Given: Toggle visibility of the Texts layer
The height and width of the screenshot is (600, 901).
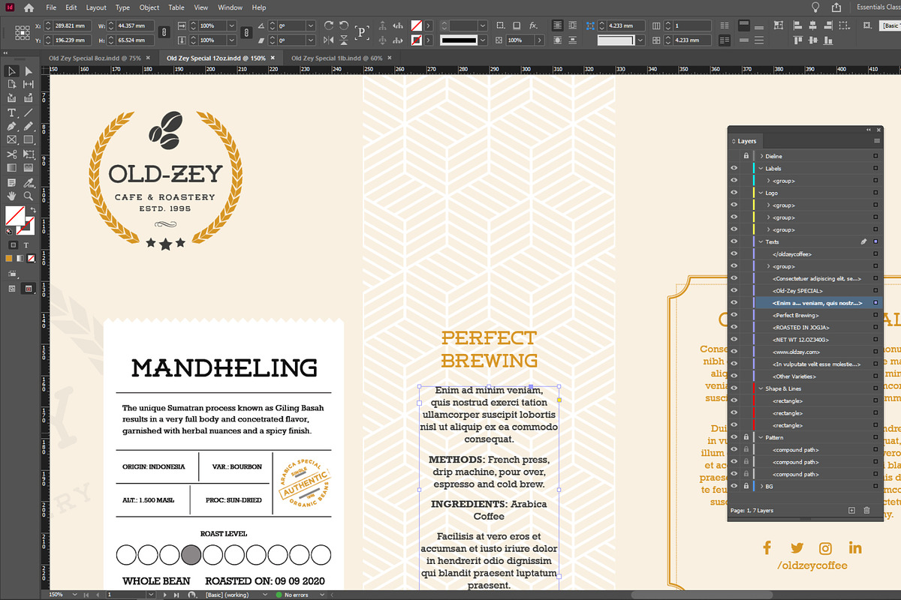Looking at the screenshot, I should 734,242.
